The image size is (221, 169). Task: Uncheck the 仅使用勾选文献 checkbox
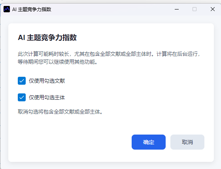click(x=22, y=81)
